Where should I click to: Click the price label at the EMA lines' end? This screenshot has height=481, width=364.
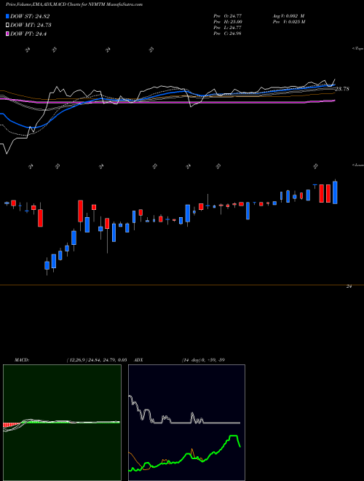[x=342, y=89]
